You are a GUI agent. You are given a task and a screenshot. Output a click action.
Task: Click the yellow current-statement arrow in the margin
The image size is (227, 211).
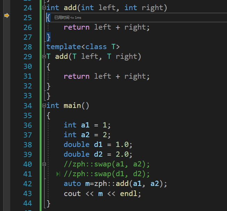tap(7, 15)
